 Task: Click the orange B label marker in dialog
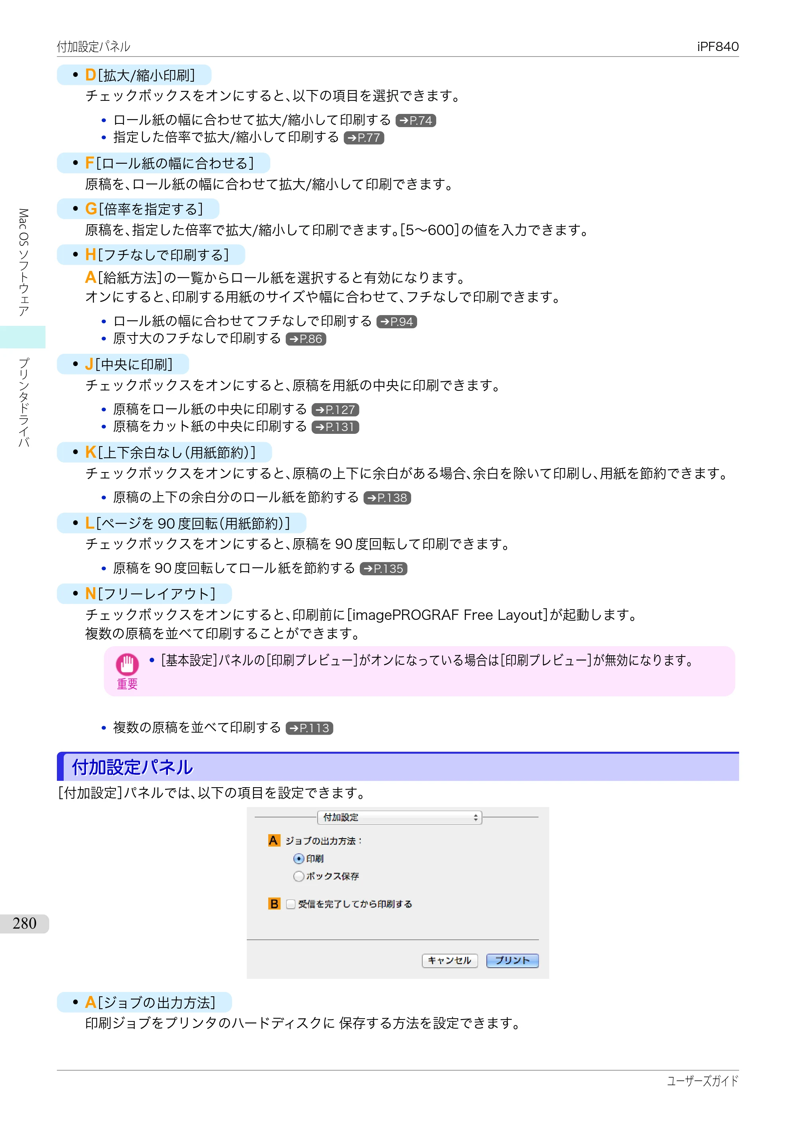coord(274,904)
